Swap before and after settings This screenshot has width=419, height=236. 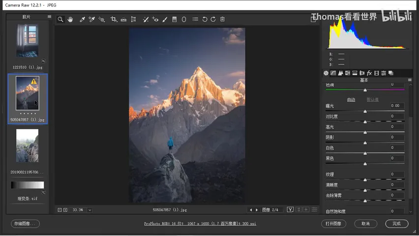click(x=299, y=210)
